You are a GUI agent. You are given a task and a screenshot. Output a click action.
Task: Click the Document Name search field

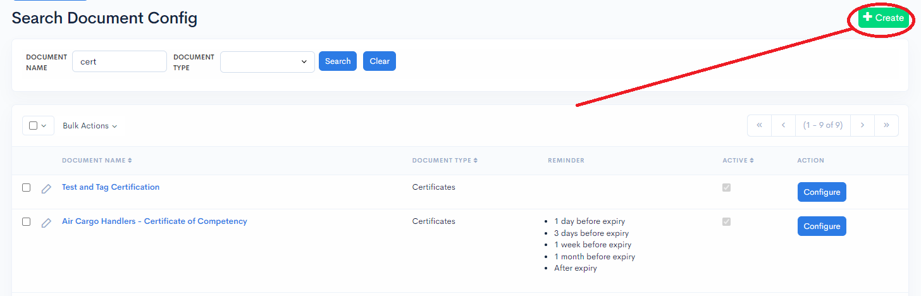(x=120, y=61)
